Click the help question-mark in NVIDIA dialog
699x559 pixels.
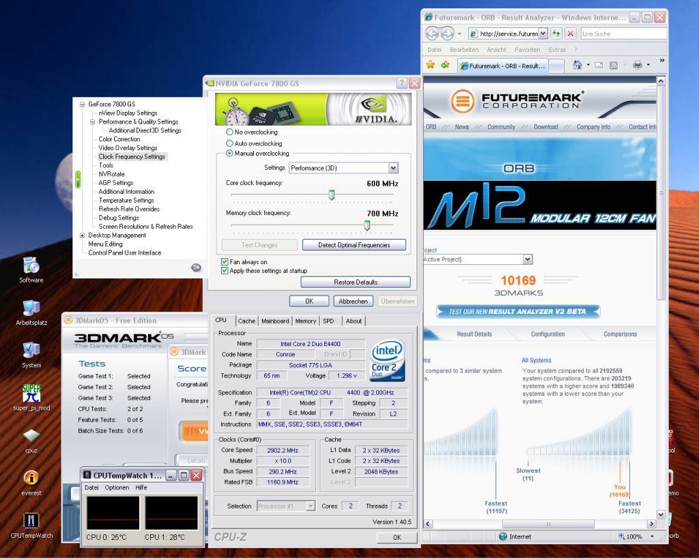point(401,83)
